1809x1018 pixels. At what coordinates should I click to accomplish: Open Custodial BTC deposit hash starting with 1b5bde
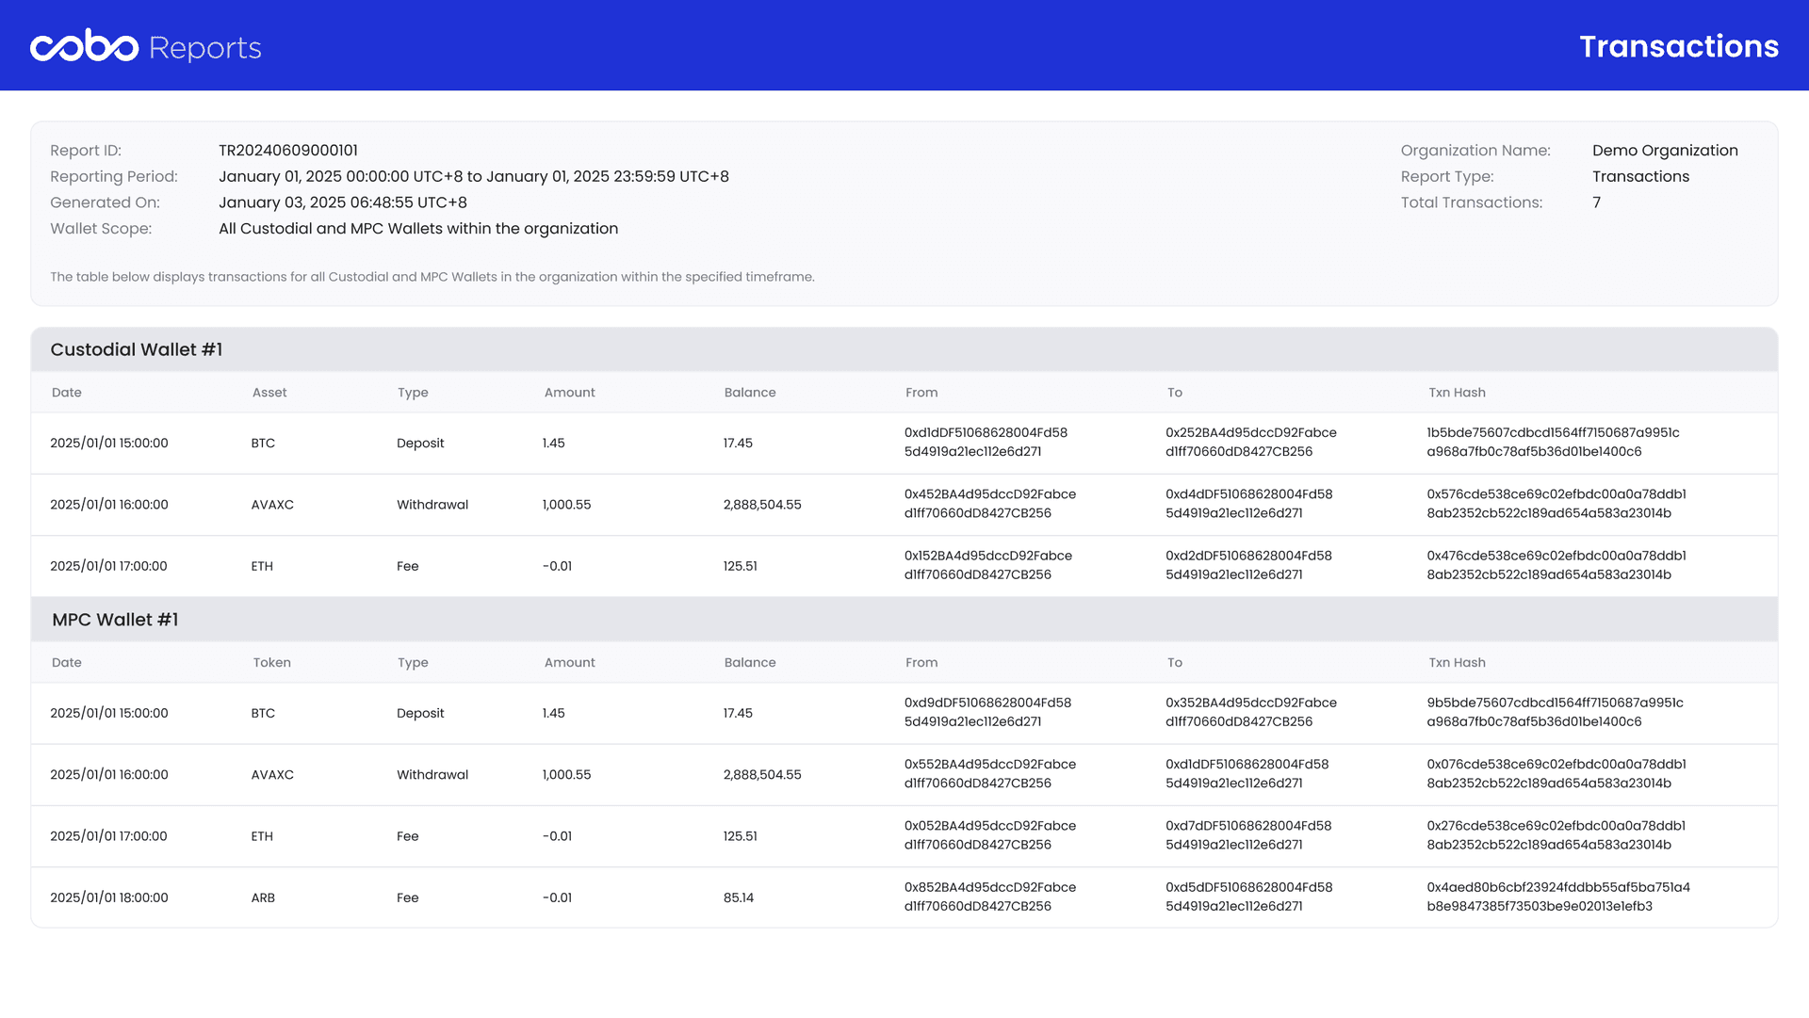(x=1553, y=443)
